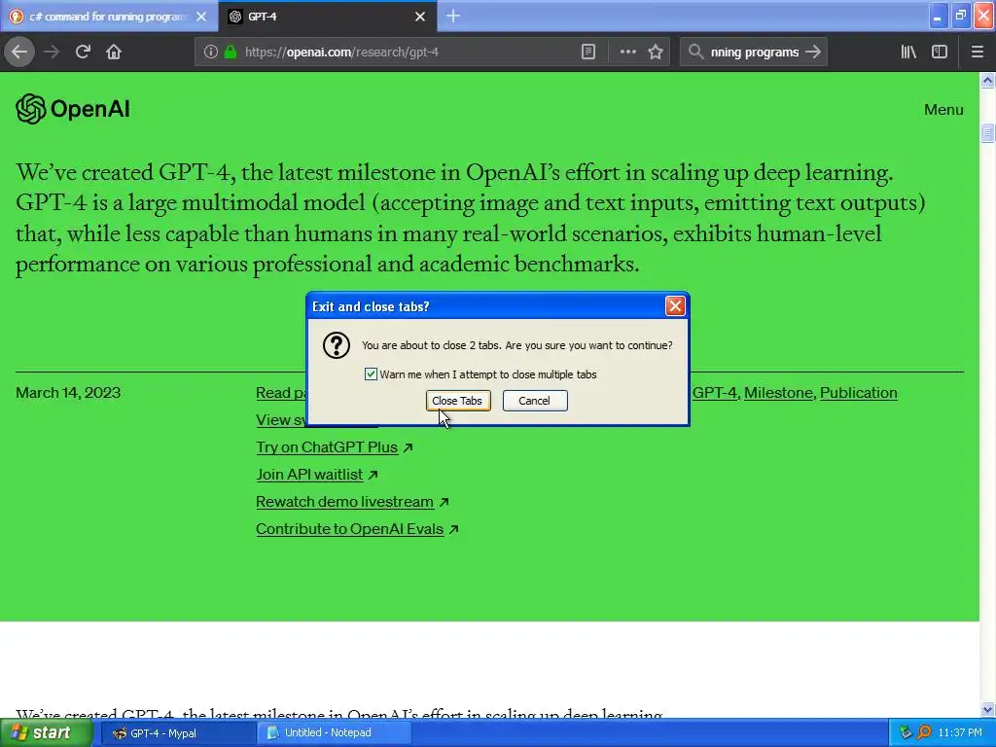Close the 'c# command' tab
This screenshot has width=996, height=747.
point(201,17)
